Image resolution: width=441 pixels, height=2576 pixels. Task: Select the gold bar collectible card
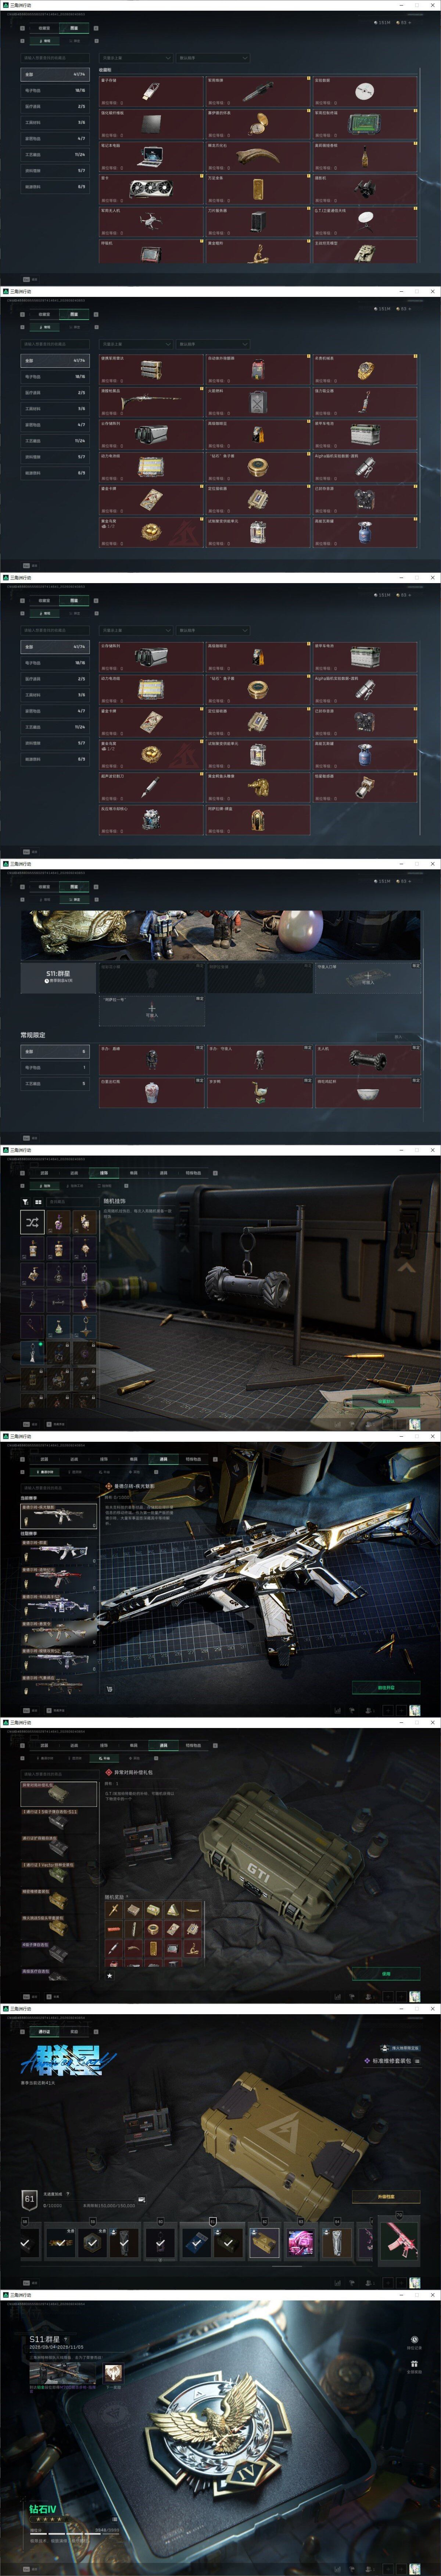(x=258, y=189)
